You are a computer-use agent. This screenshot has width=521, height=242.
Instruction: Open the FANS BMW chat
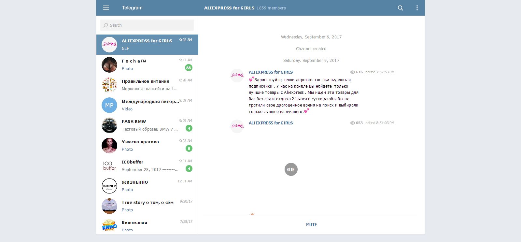pos(147,125)
